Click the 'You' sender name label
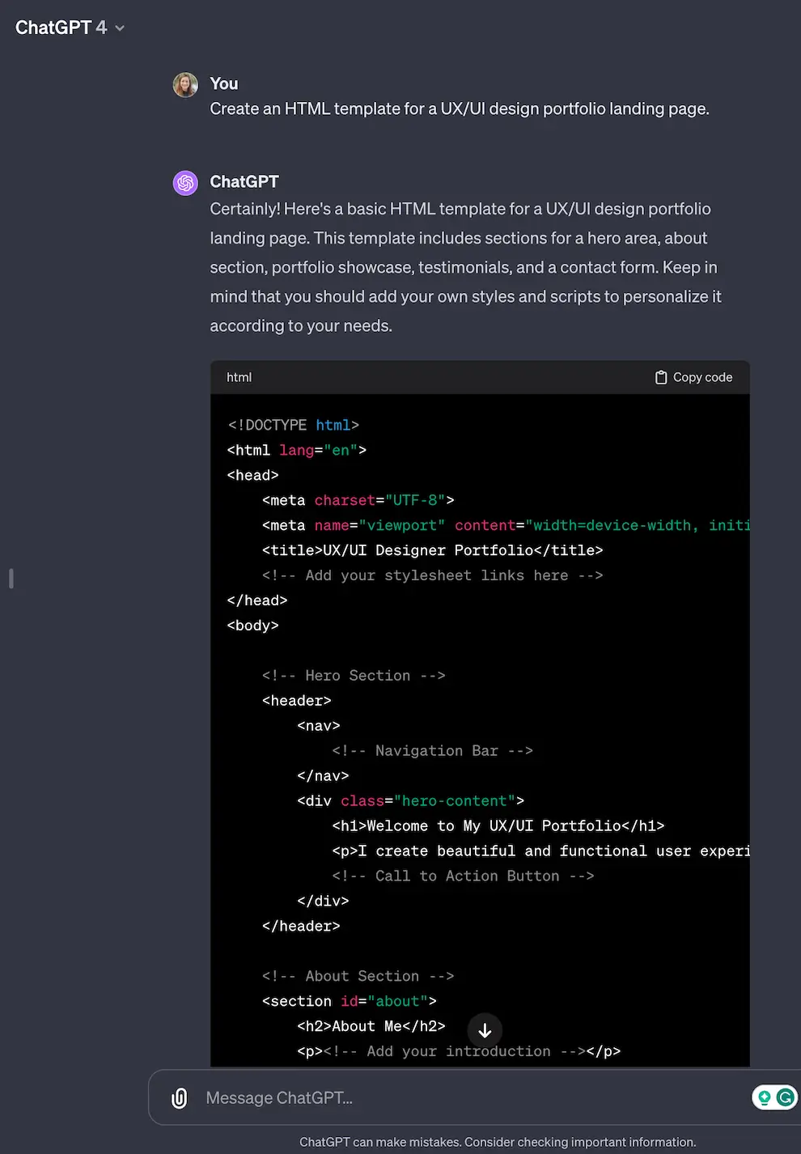This screenshot has width=801, height=1154. pyautogui.click(x=224, y=83)
